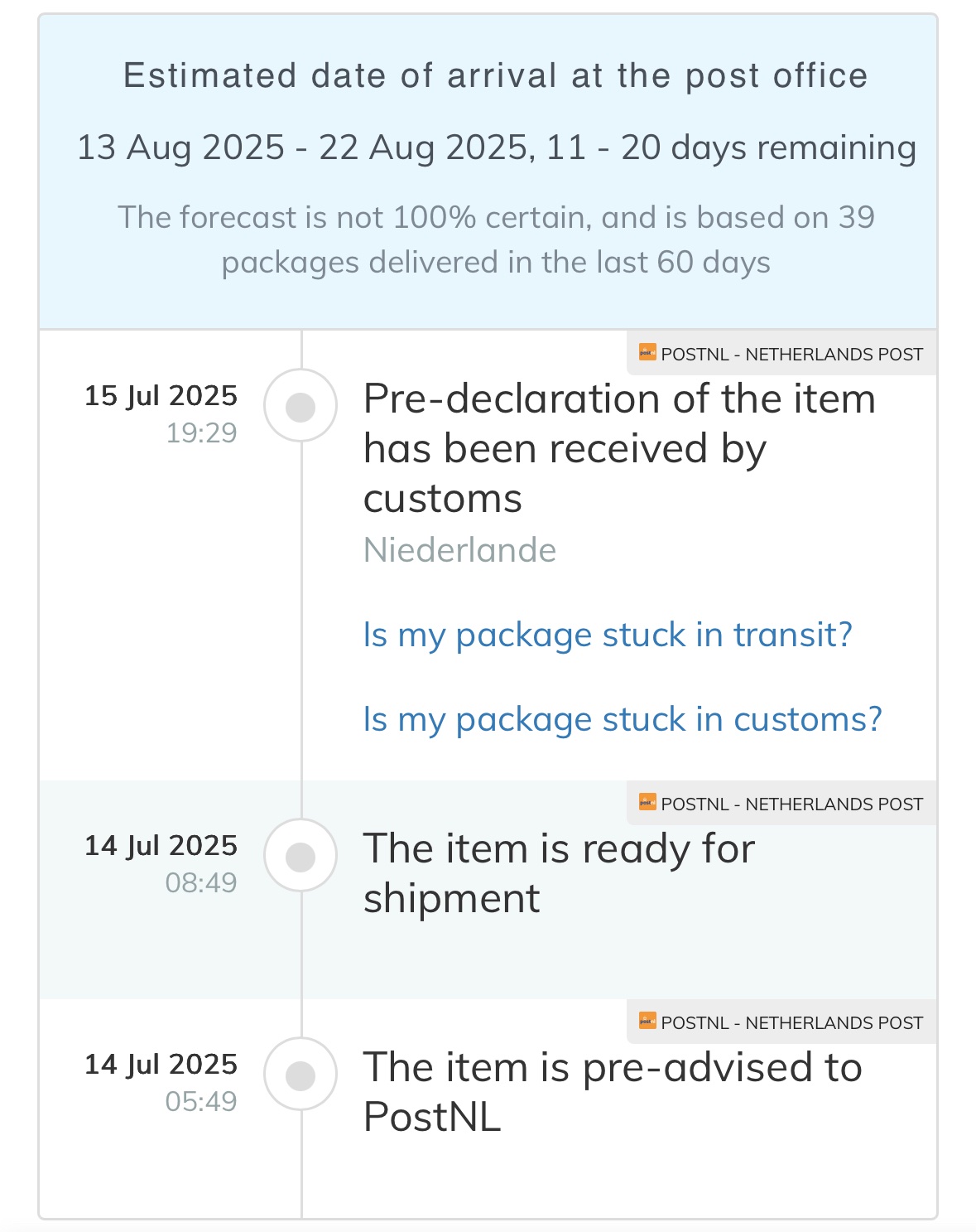Click 'The item is pre-advised to PostNL' text
Image resolution: width=976 pixels, height=1232 pixels.
pyautogui.click(x=612, y=1091)
